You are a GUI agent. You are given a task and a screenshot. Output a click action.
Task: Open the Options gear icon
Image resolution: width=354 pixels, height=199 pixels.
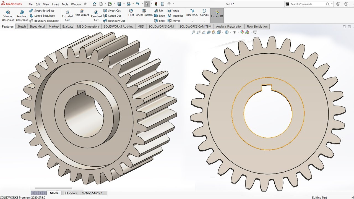(169, 4)
